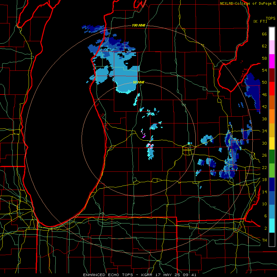This screenshot has height=277, width=277.
Task: Click the 50 legend value
Action: tap(264, 82)
